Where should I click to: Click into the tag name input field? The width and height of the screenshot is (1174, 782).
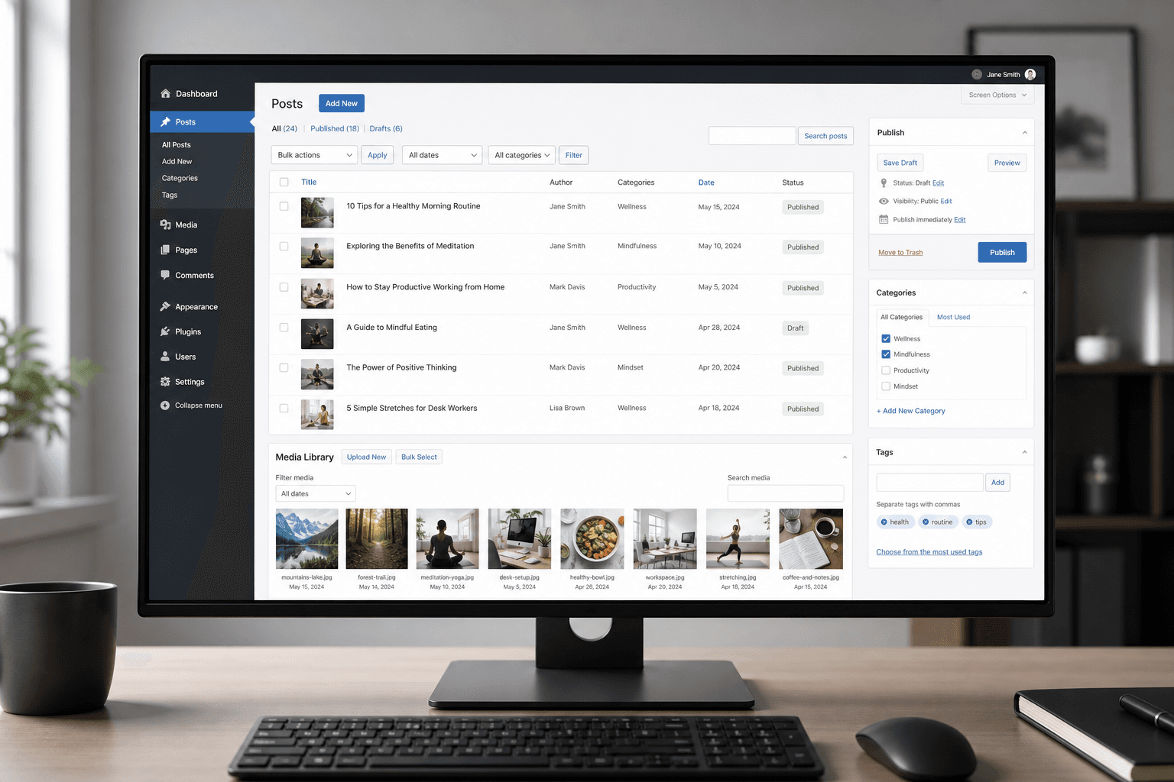point(929,483)
